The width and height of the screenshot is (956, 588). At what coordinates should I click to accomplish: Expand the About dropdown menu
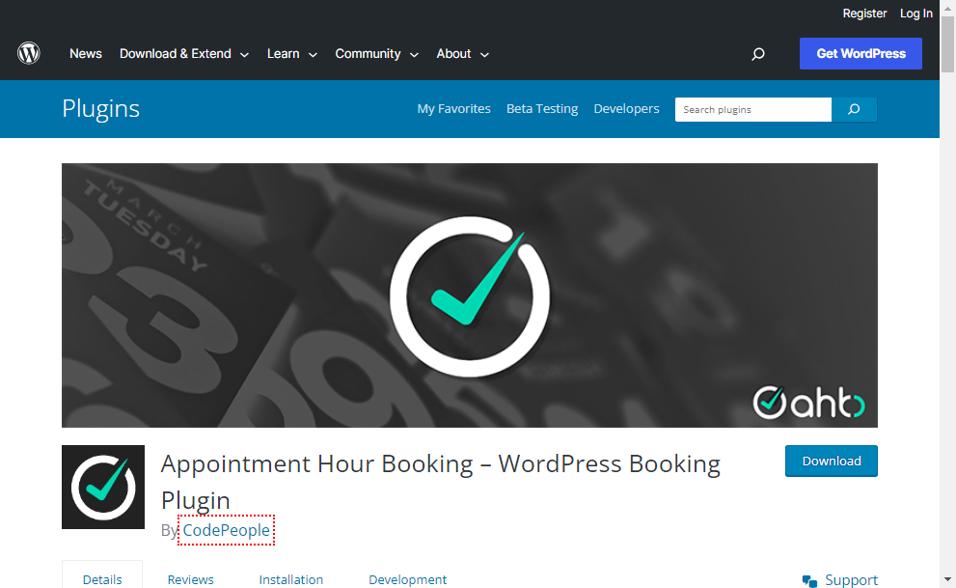[463, 54]
